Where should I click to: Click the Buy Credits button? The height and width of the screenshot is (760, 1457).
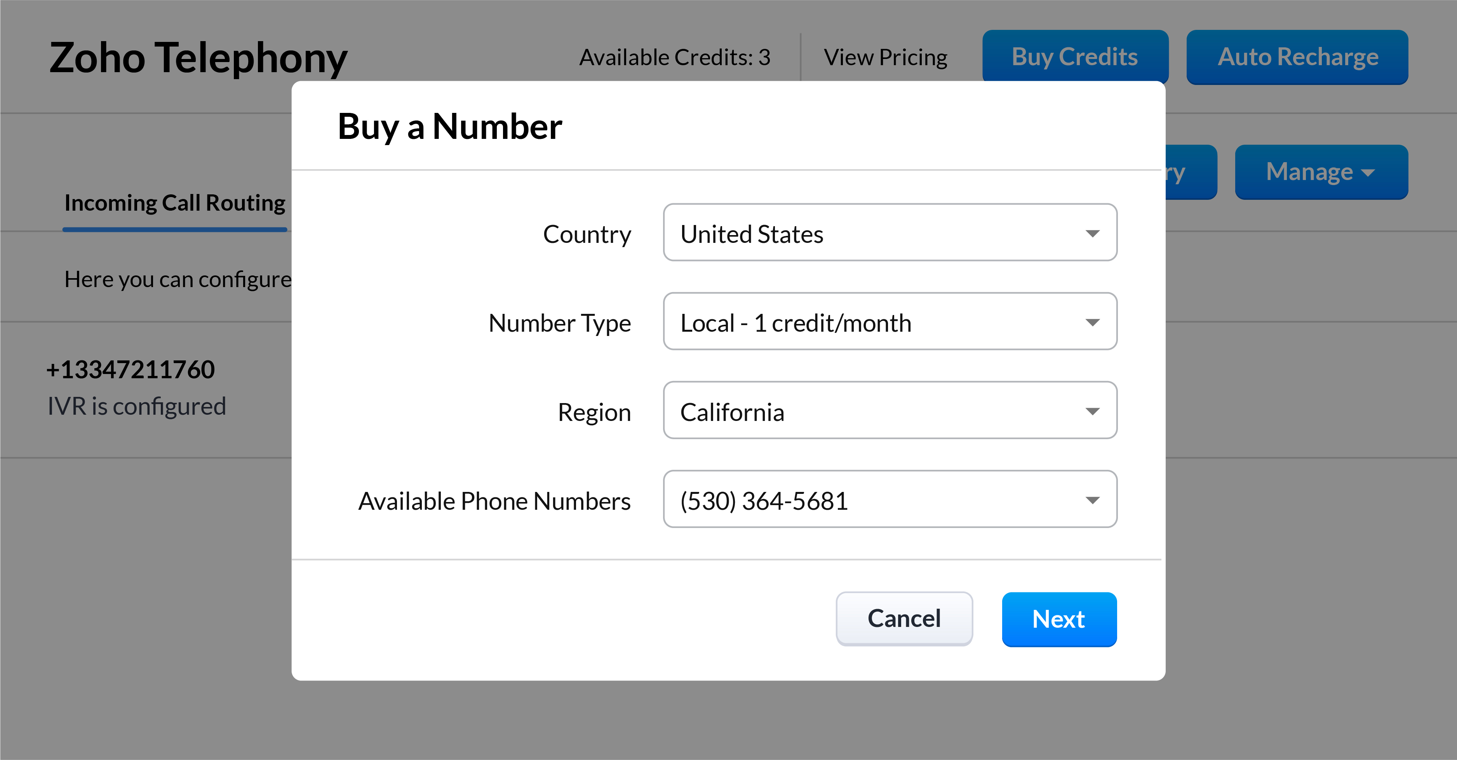click(x=1075, y=57)
